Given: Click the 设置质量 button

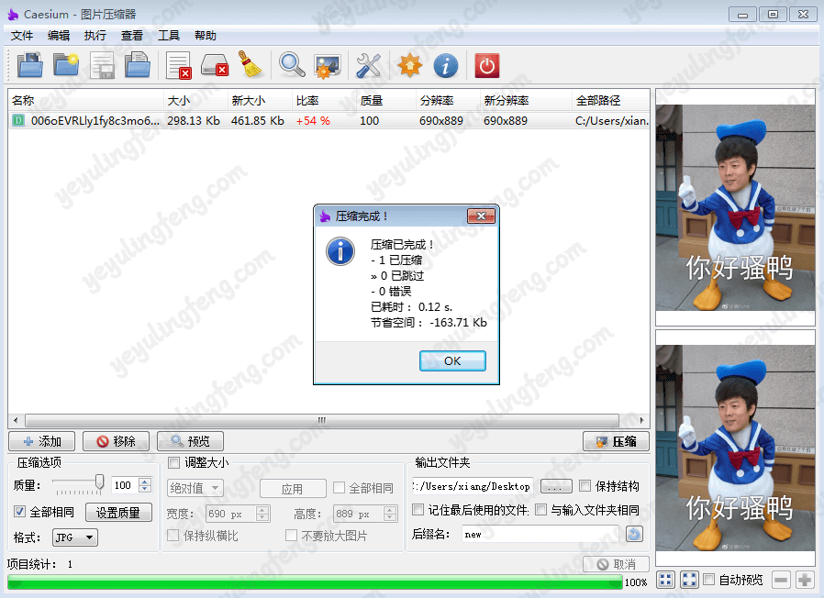Looking at the screenshot, I should pos(118,513).
